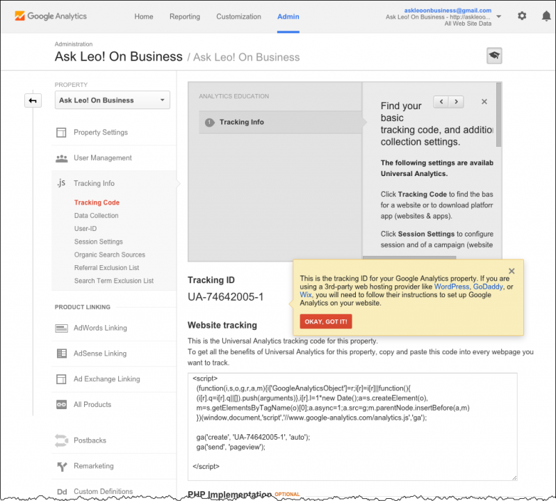Click the Property Settings icon

61,132
